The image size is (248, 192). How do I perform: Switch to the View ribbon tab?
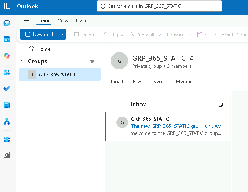click(63, 21)
